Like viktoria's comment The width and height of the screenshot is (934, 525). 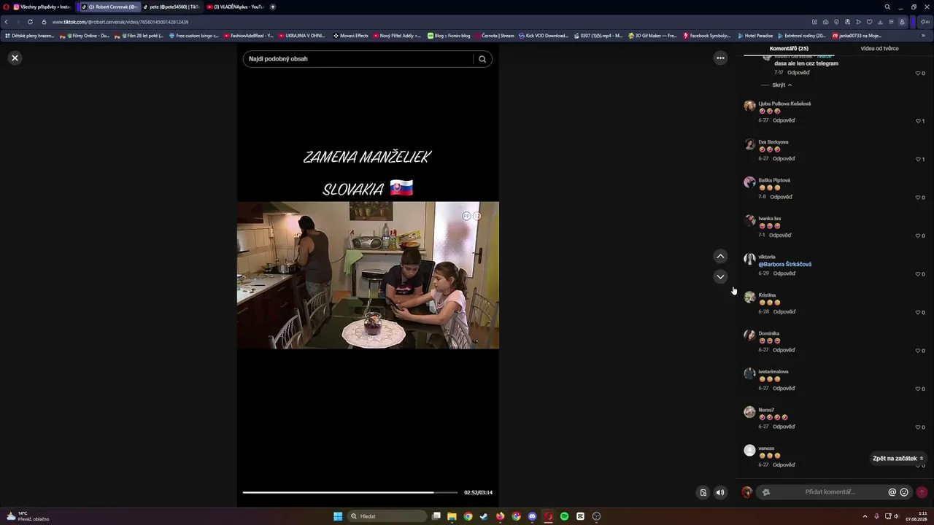pos(918,274)
